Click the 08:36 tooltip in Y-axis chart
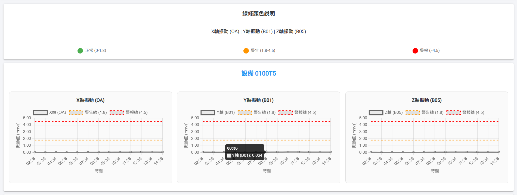 coord(245,152)
